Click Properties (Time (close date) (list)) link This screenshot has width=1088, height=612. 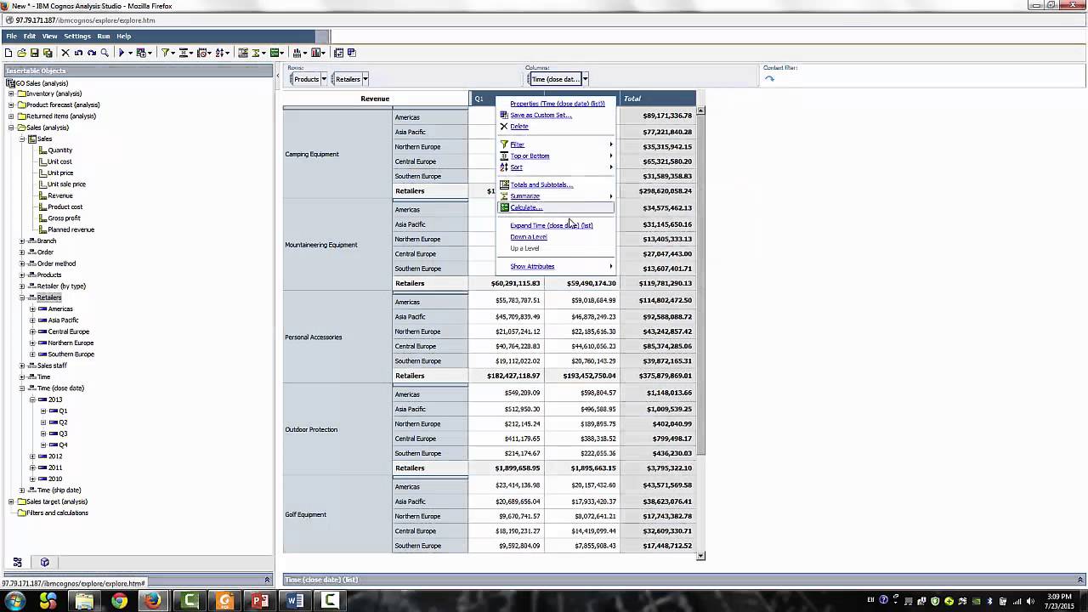point(558,104)
